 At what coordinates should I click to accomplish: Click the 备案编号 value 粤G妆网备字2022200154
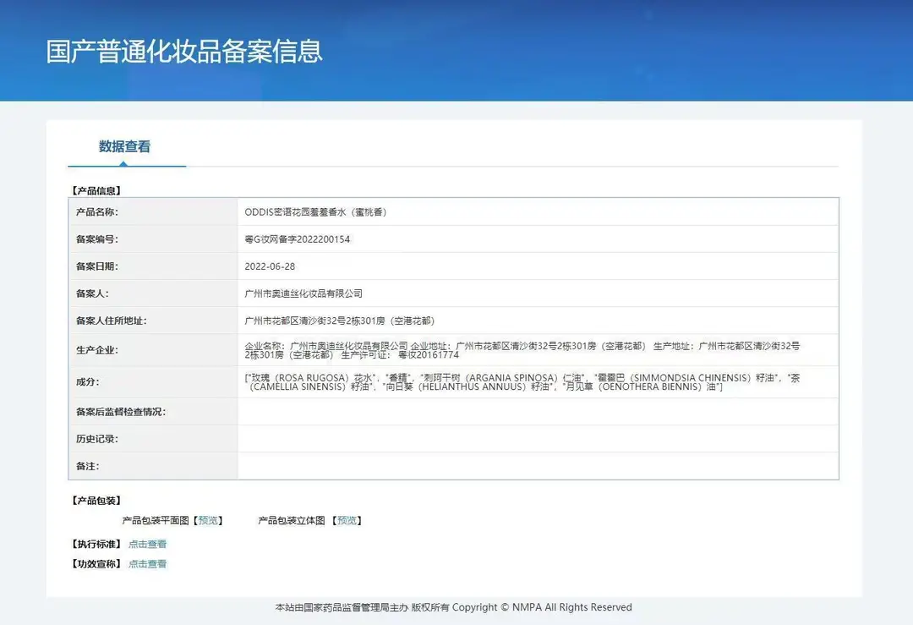point(297,239)
